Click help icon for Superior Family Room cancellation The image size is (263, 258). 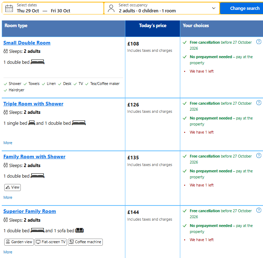click(259, 210)
